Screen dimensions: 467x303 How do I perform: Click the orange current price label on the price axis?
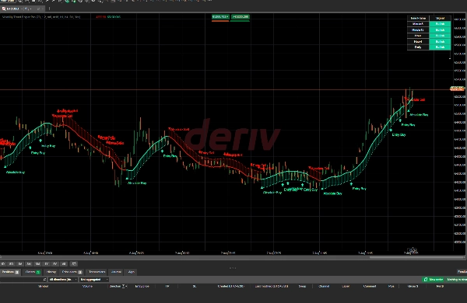[x=457, y=89]
